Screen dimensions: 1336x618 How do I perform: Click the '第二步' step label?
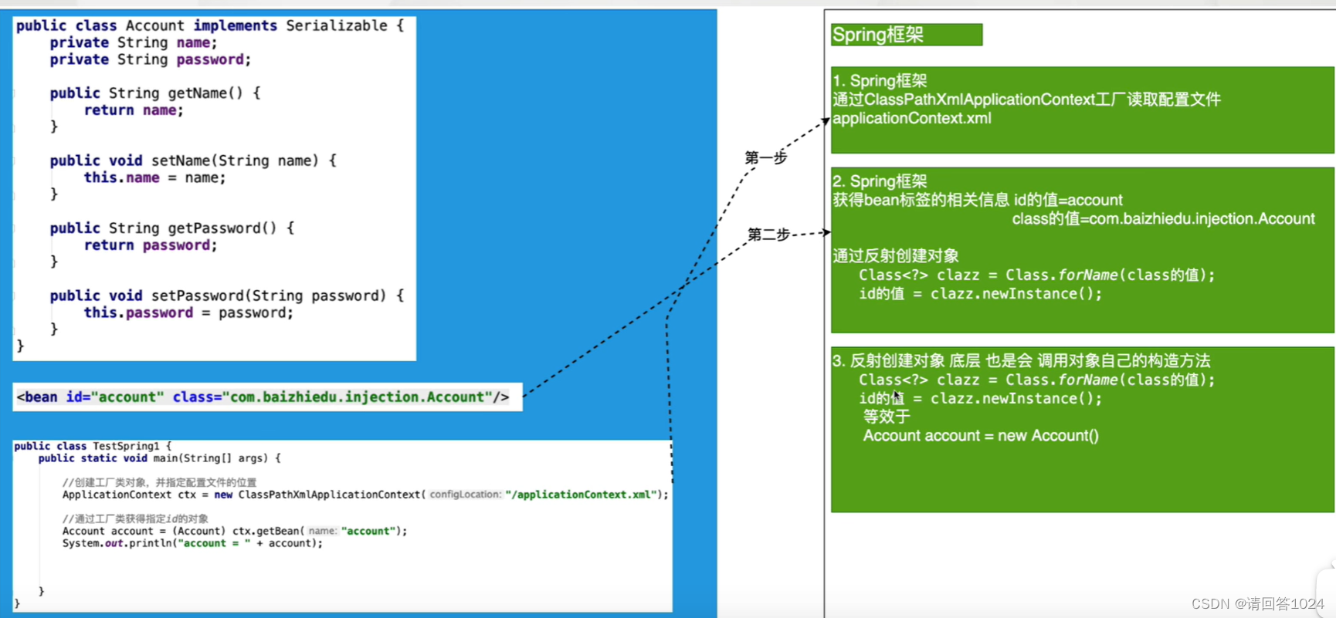tap(768, 234)
